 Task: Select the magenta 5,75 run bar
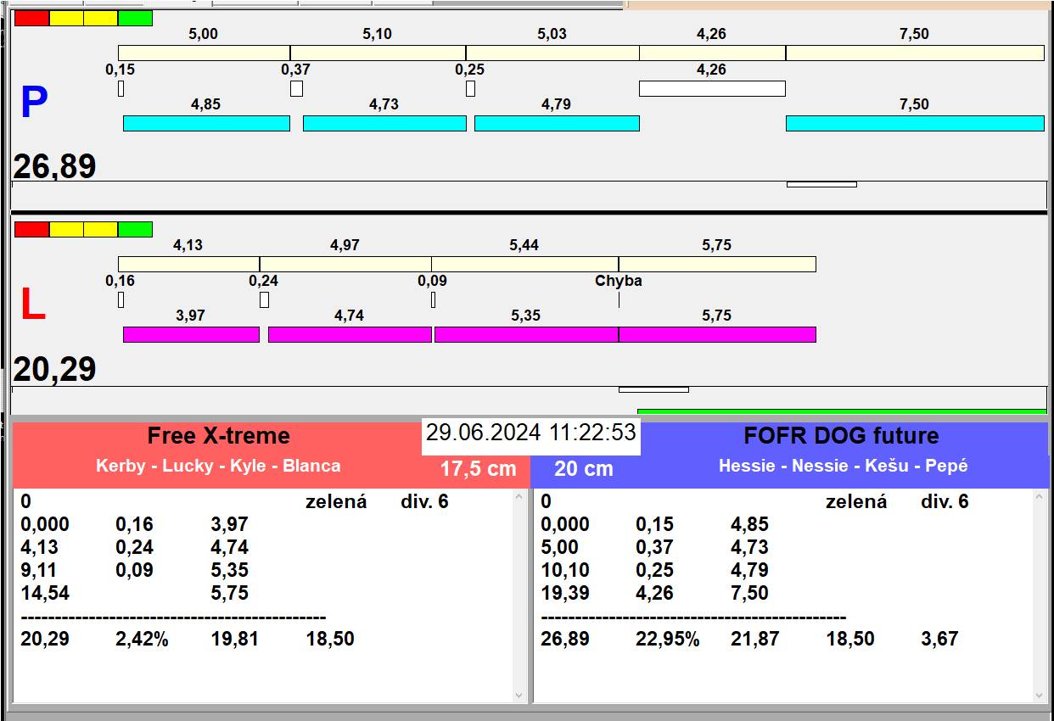coord(717,334)
